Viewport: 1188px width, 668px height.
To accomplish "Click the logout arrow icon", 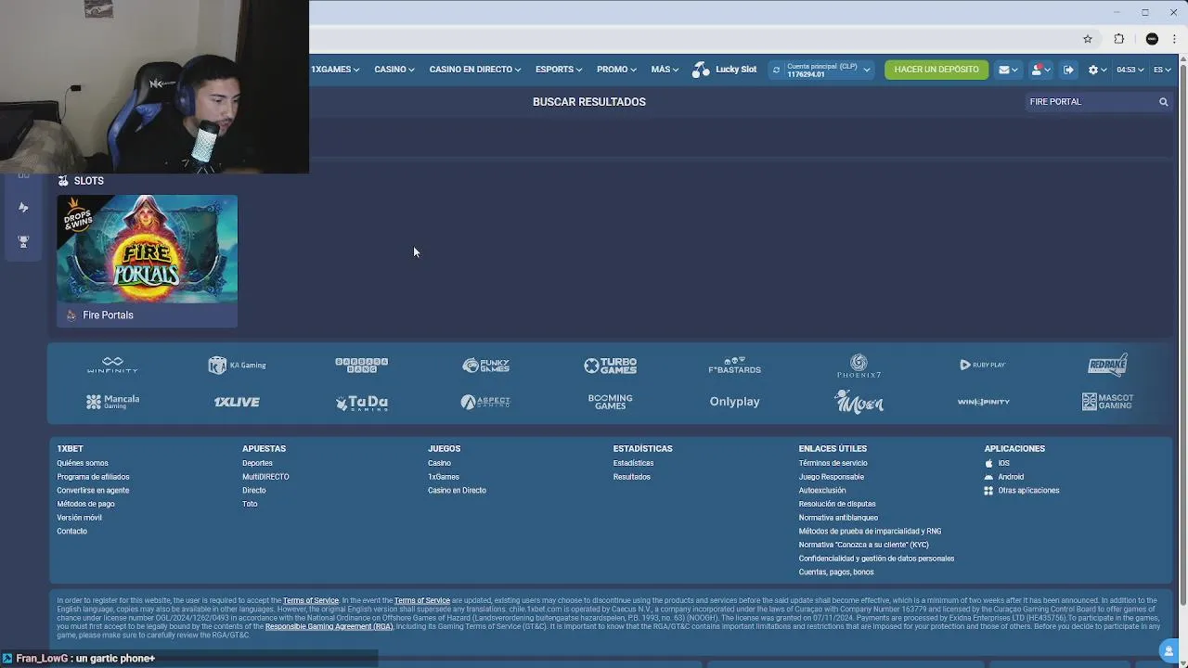I will [1068, 70].
